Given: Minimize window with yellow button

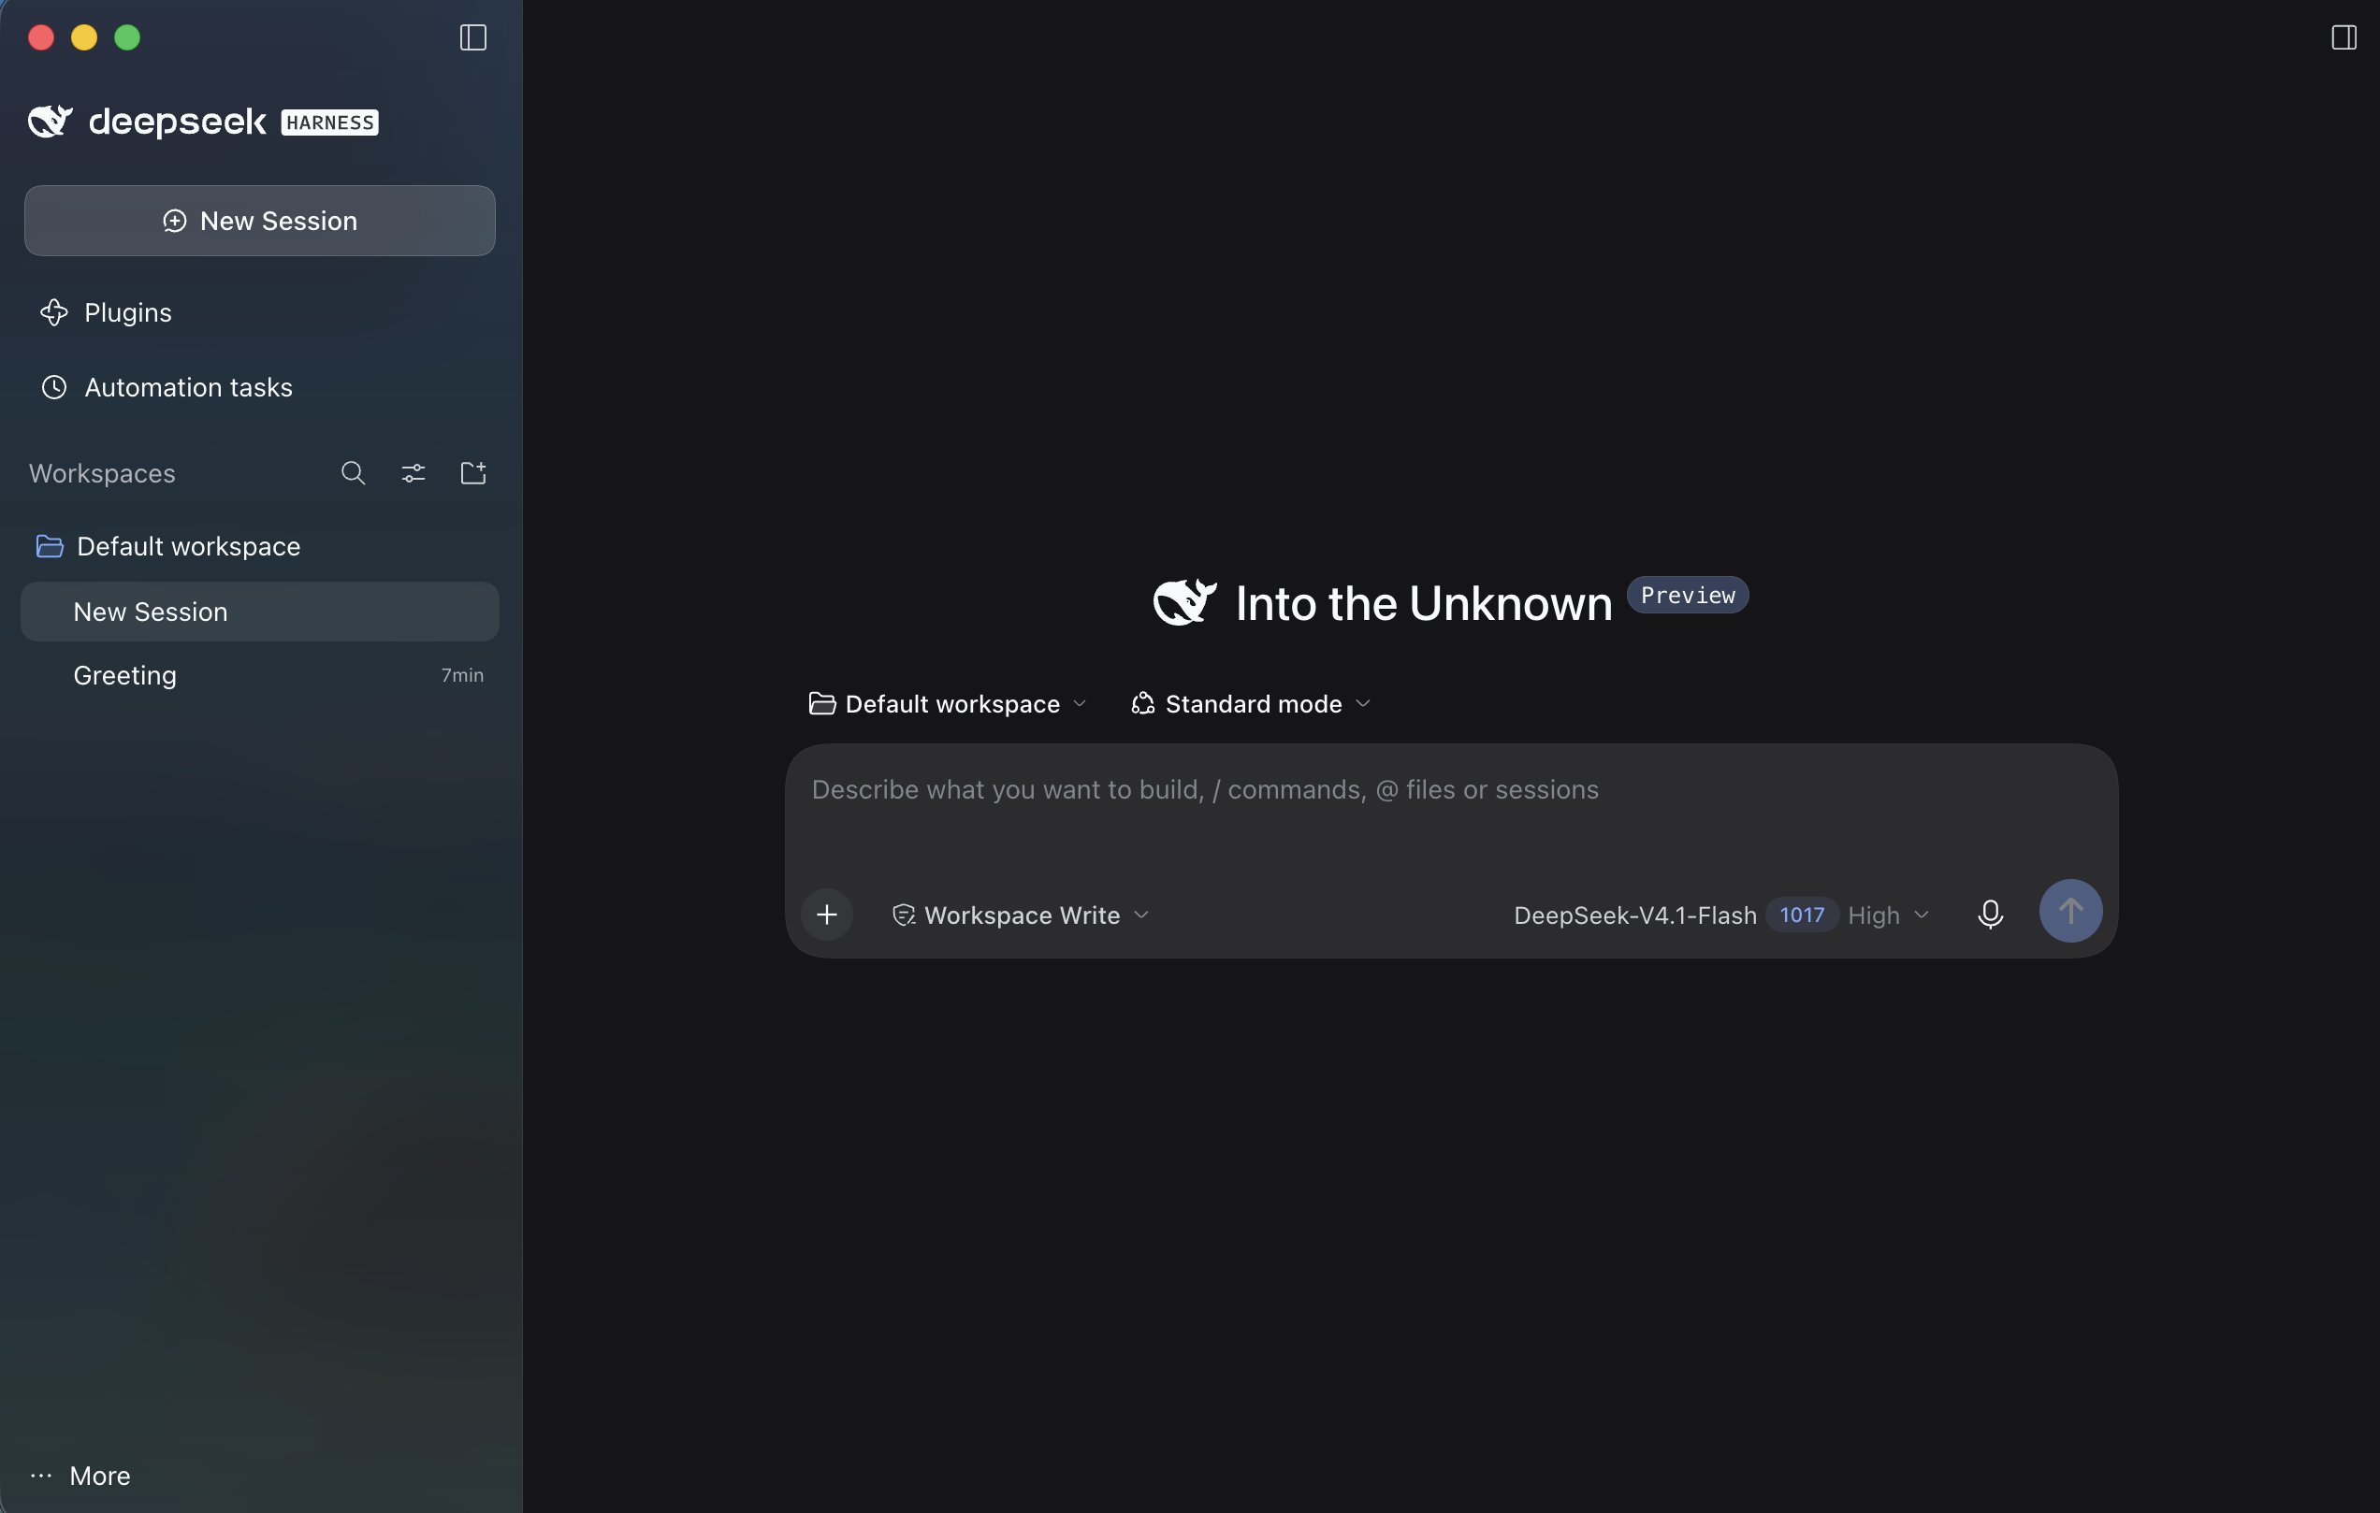Looking at the screenshot, I should point(84,37).
